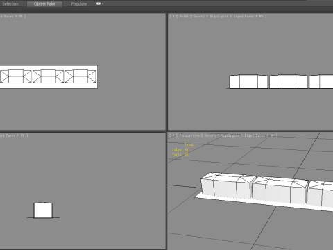This screenshot has height=250, width=333.
Task: Switch to the Object Paint tab
Action: click(x=44, y=4)
